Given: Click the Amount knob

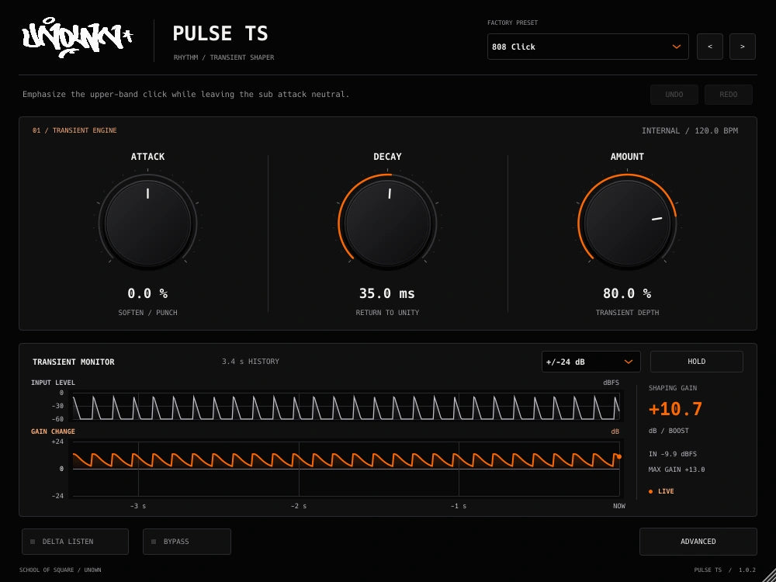Looking at the screenshot, I should [627, 223].
